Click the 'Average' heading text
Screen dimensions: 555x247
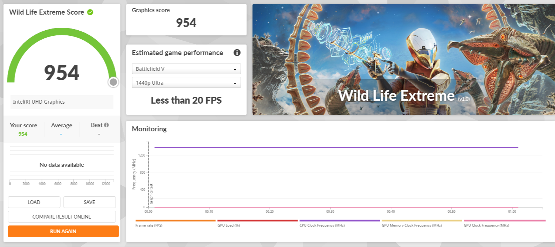[x=62, y=125]
